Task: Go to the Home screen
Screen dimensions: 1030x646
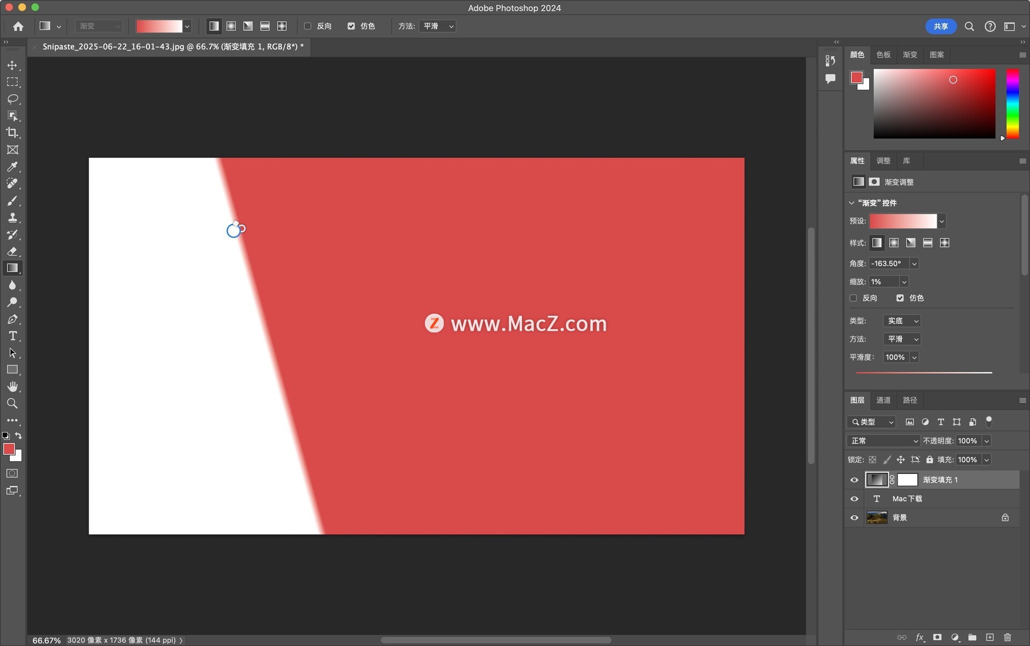Action: [18, 26]
